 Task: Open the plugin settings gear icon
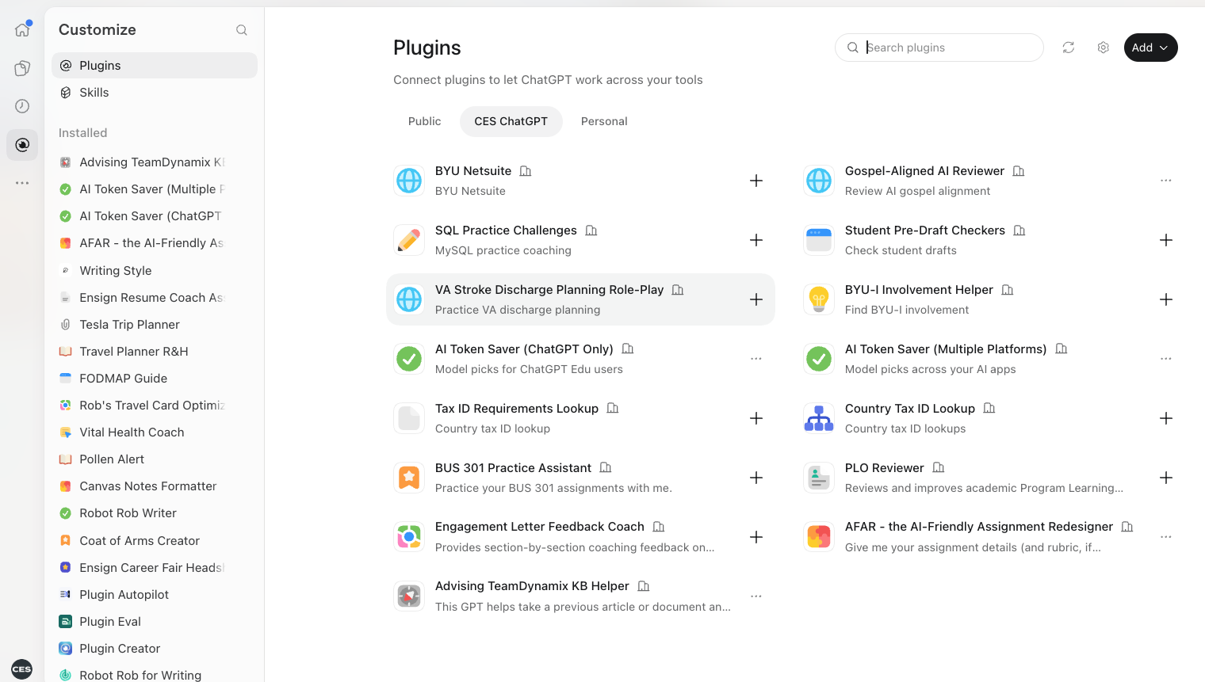[1103, 48]
